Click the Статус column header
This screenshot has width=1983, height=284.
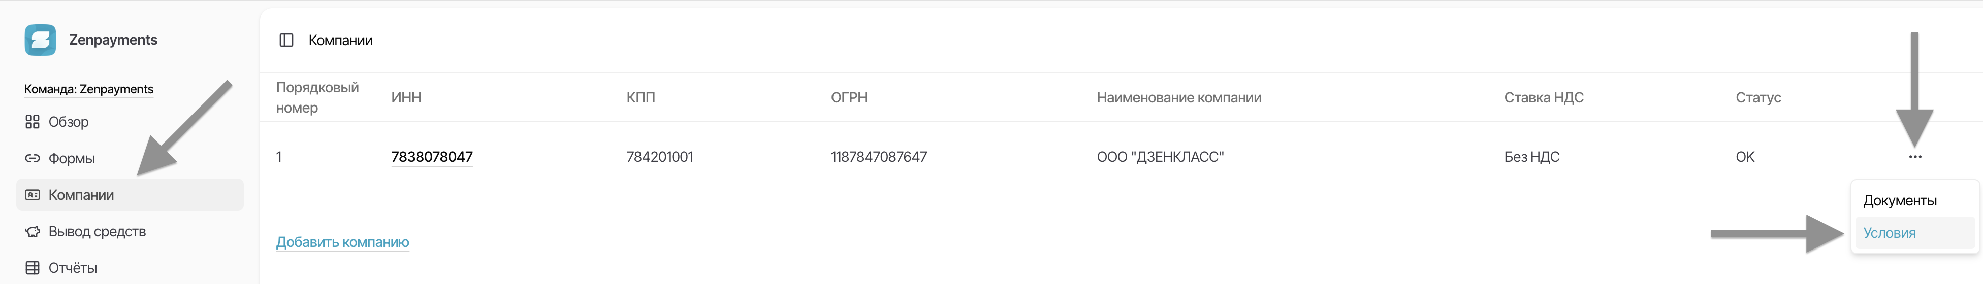point(1758,97)
